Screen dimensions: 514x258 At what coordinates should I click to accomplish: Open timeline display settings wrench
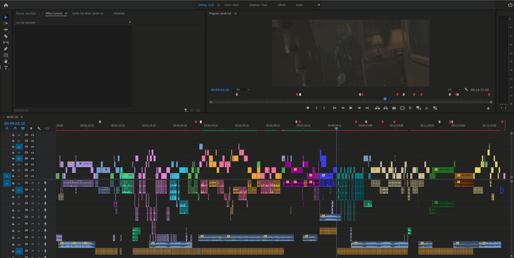(x=39, y=128)
